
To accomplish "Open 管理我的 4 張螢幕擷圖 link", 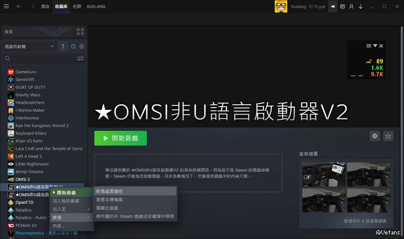I will [365, 221].
